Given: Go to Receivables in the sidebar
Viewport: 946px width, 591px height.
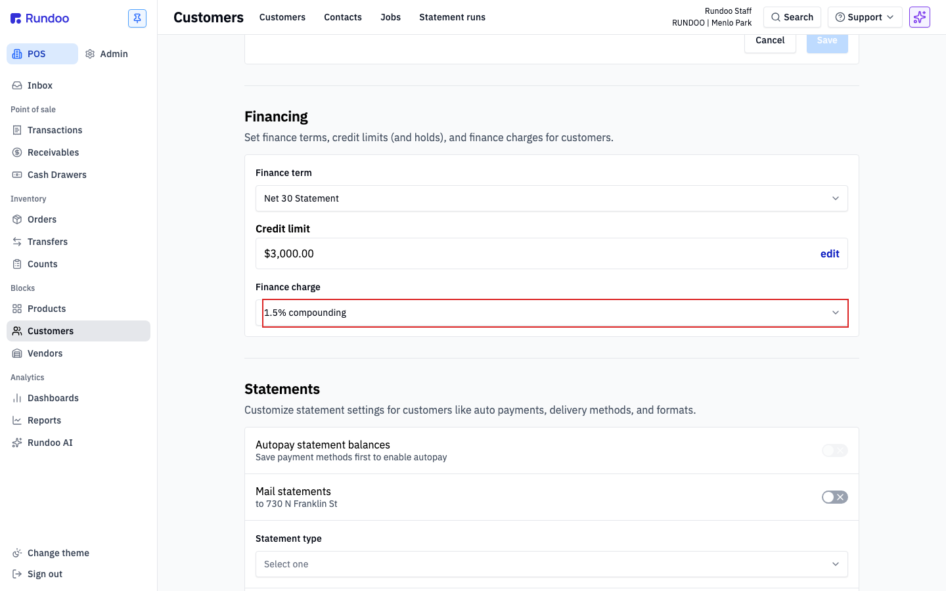Looking at the screenshot, I should coord(78,152).
